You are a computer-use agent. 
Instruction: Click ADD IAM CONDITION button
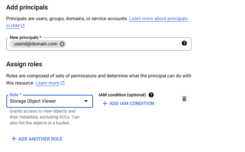(129, 103)
